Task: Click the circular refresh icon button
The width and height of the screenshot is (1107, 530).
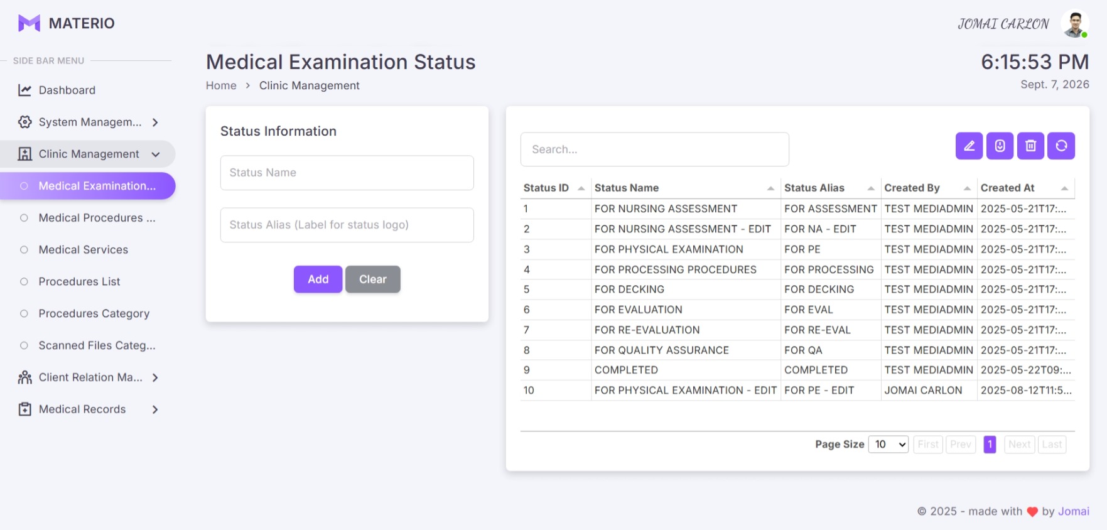Action: 1061,146
